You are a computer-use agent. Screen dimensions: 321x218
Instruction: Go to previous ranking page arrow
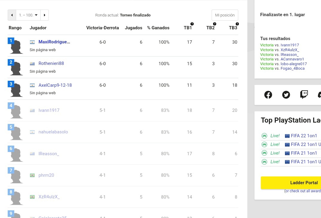point(12,15)
